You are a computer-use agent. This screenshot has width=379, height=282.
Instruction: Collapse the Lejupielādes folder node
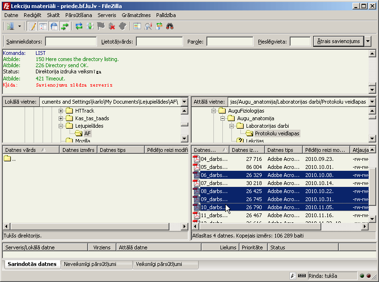pyautogui.click(x=61, y=126)
